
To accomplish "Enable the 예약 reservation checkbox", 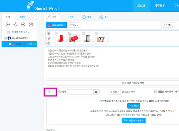I will pos(59,92).
